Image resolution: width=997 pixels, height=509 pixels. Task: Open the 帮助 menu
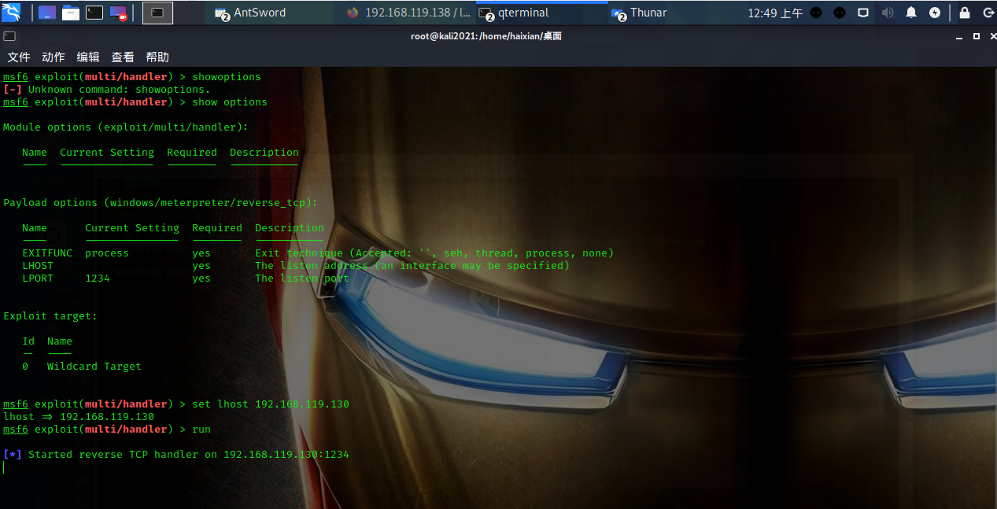point(157,57)
